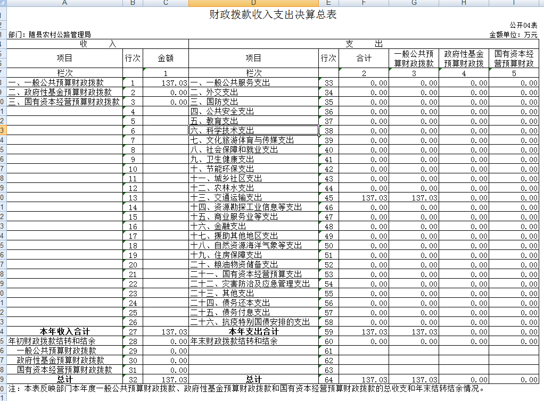Select the 六、科学技术支出 cell
This screenshot has height=401, width=544.
253,130
